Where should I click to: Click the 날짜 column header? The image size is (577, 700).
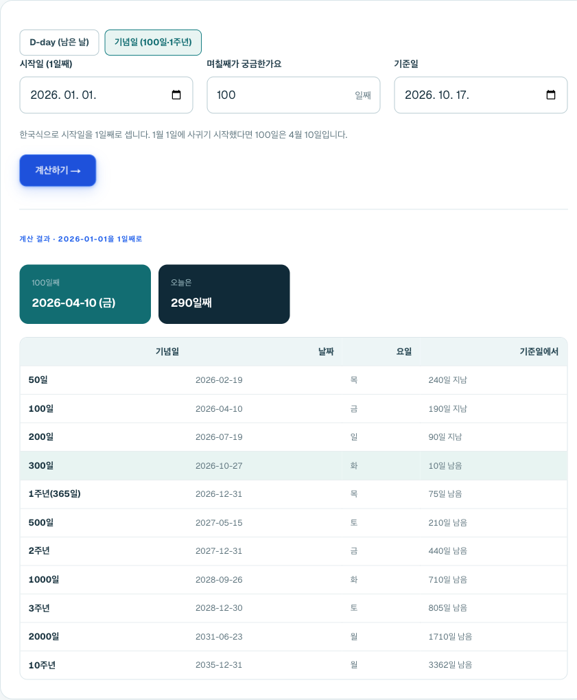pos(326,352)
